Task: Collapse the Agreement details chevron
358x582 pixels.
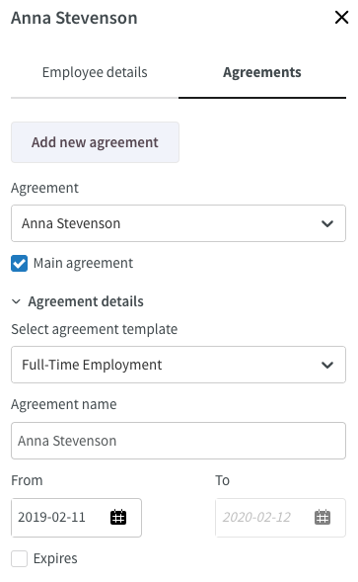Action: pyautogui.click(x=16, y=301)
